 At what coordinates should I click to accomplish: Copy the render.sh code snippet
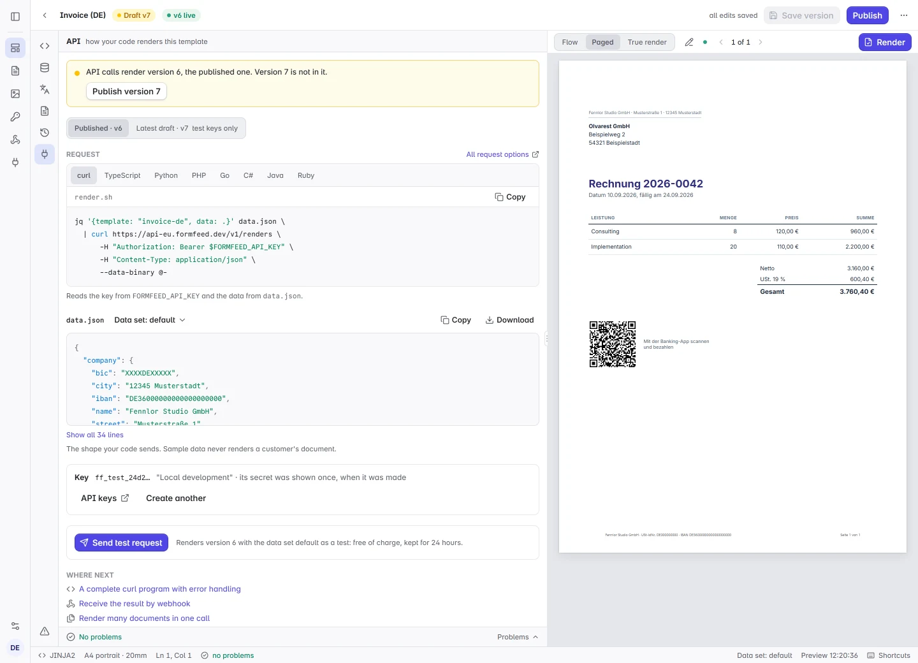pos(510,197)
